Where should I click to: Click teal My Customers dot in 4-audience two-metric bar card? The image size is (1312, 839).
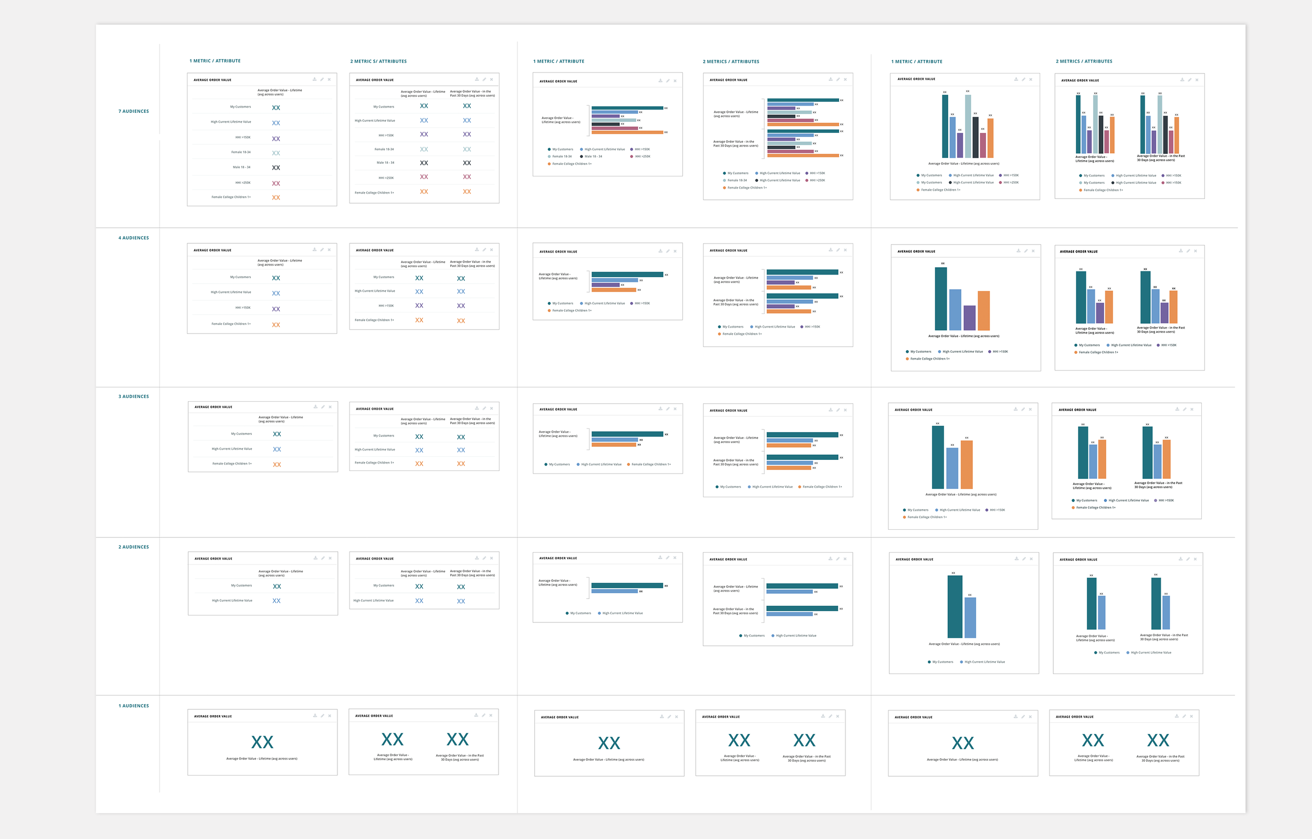pyautogui.click(x=720, y=327)
